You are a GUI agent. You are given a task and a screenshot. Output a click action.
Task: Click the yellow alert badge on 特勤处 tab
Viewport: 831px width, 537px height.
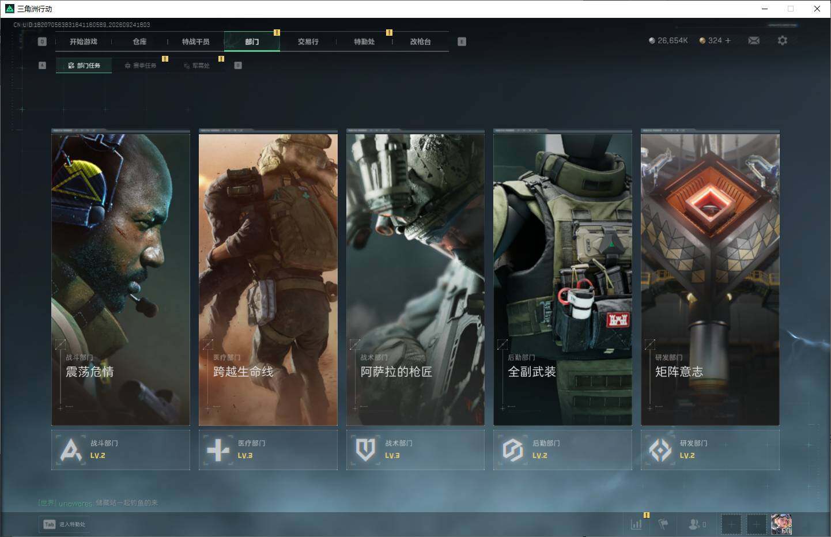[389, 32]
